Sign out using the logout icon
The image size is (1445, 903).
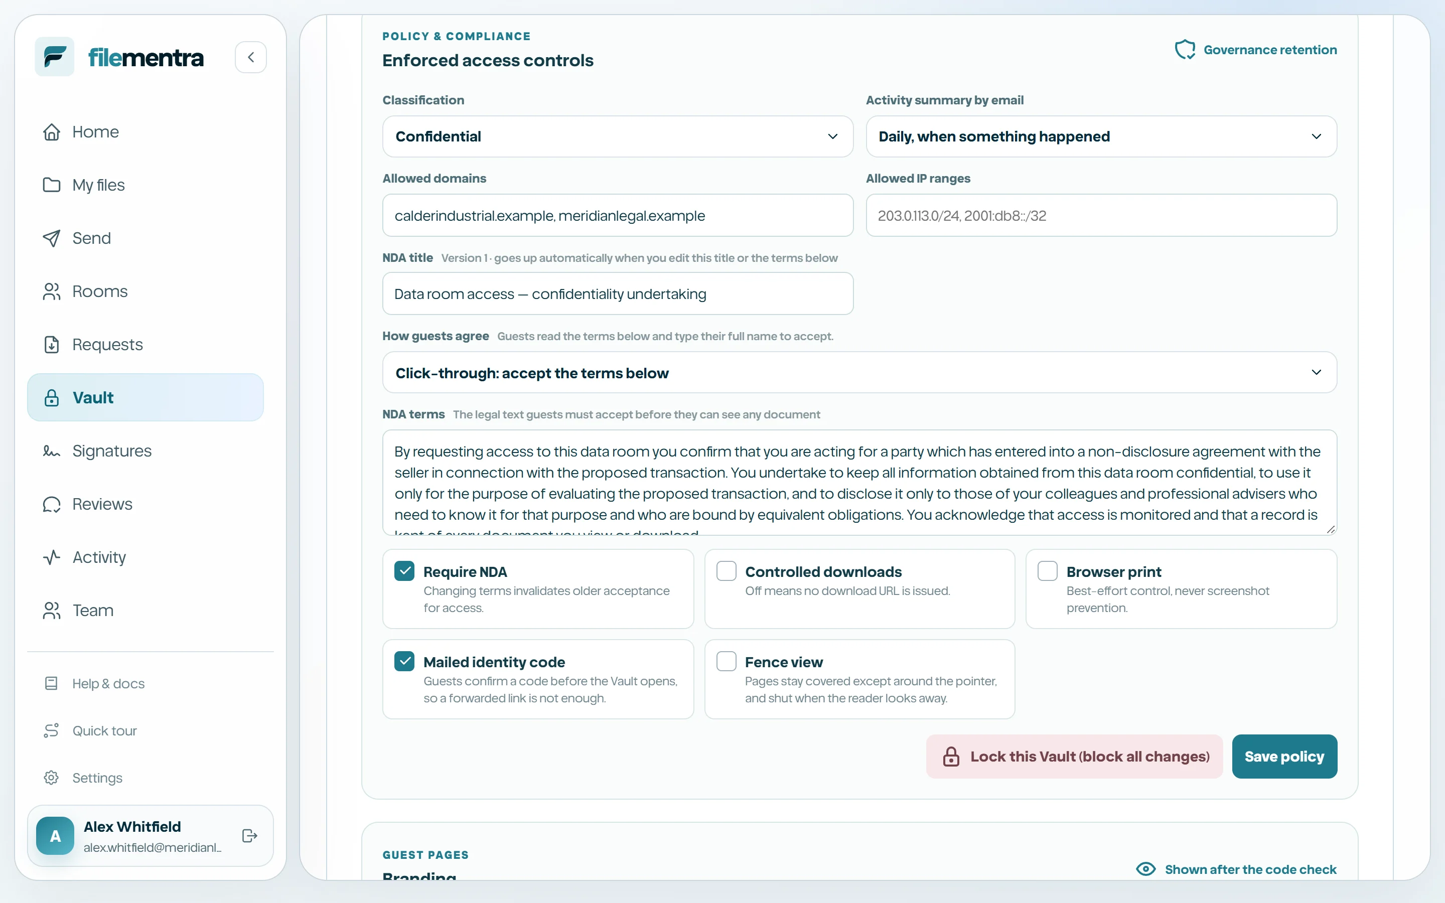[x=249, y=835]
